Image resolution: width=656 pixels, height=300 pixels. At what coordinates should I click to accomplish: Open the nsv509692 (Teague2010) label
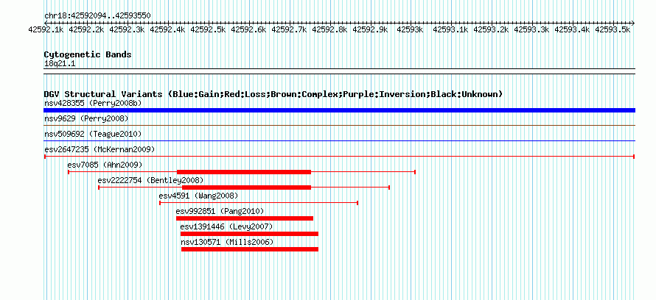(93, 134)
